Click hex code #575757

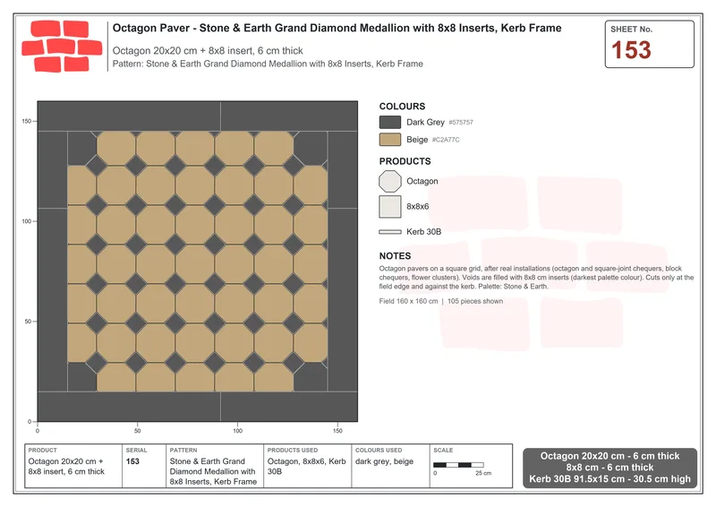pos(461,123)
